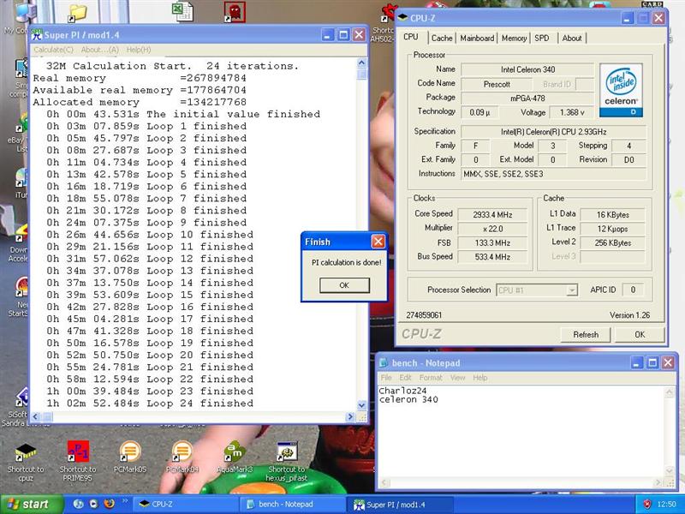
Task: Switch to the Mainboard tab in CPU-Z
Action: point(477,38)
